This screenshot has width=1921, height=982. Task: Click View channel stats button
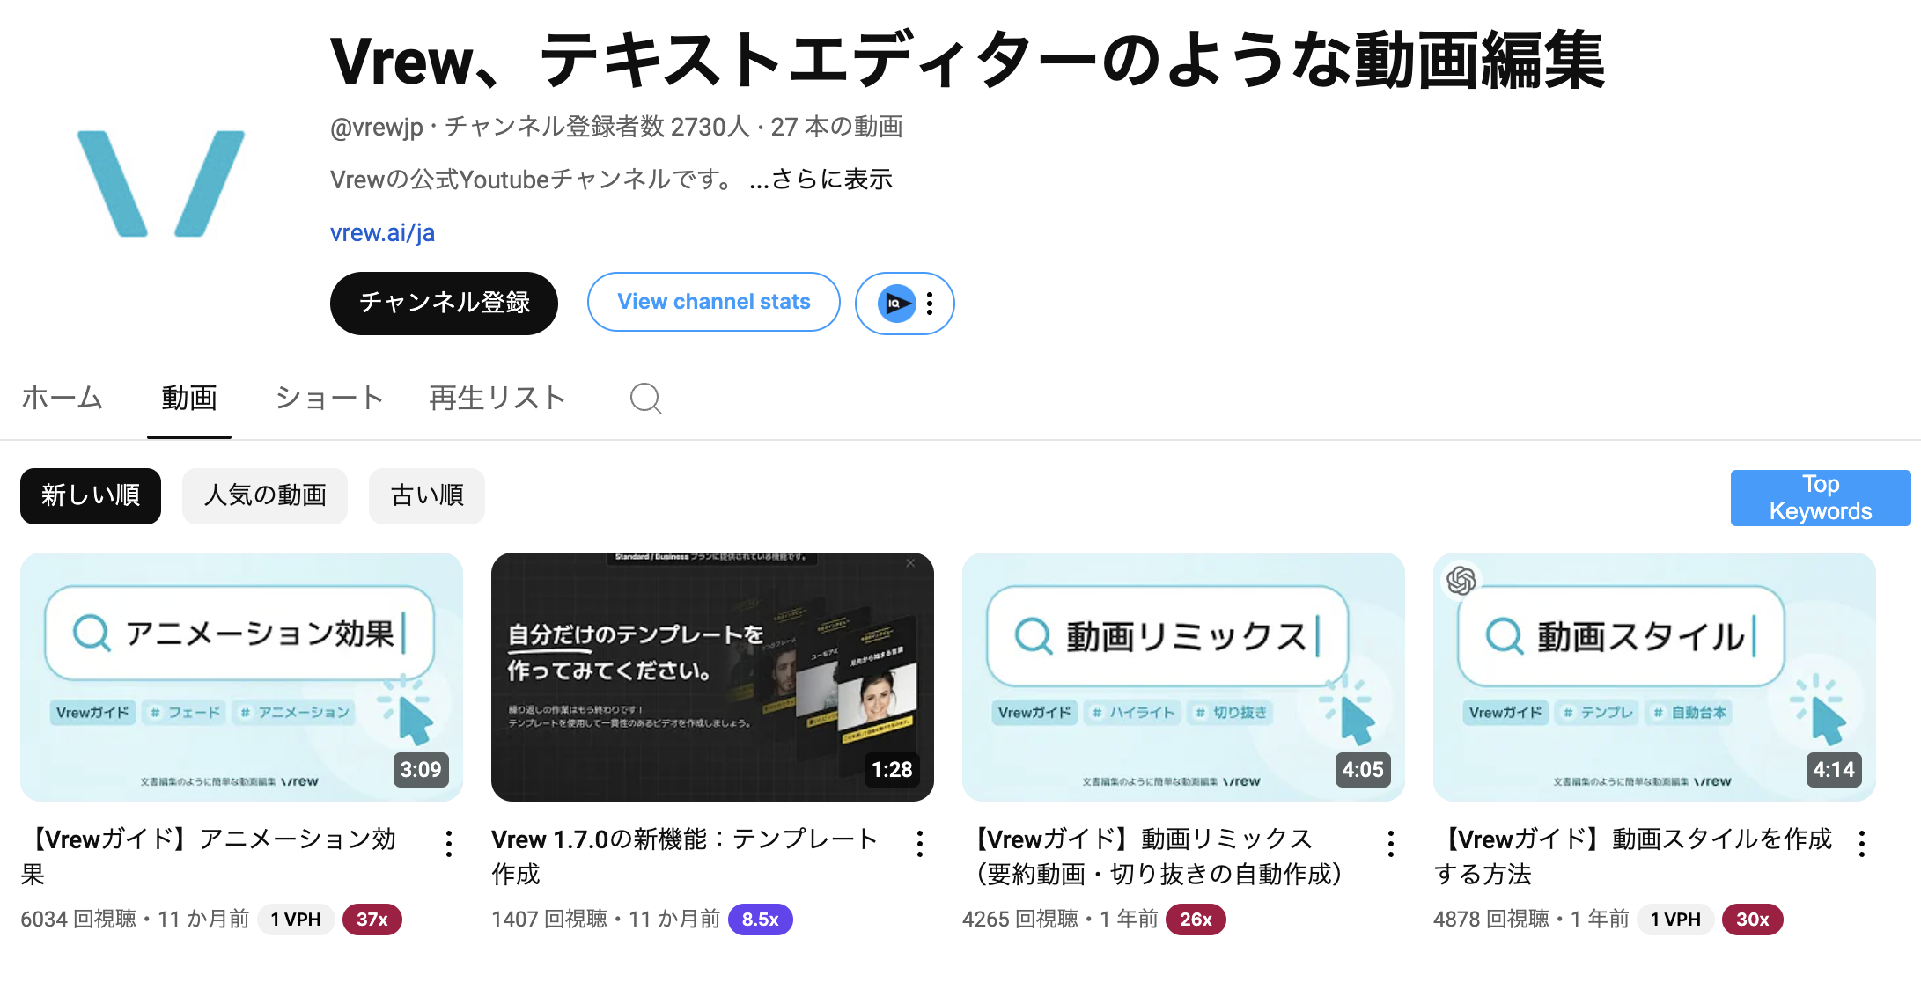[714, 302]
